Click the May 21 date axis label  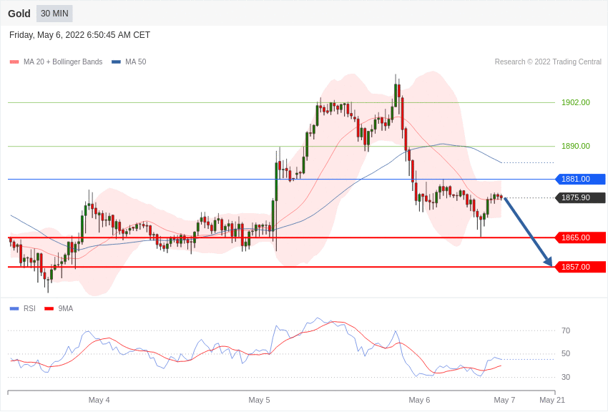click(552, 400)
